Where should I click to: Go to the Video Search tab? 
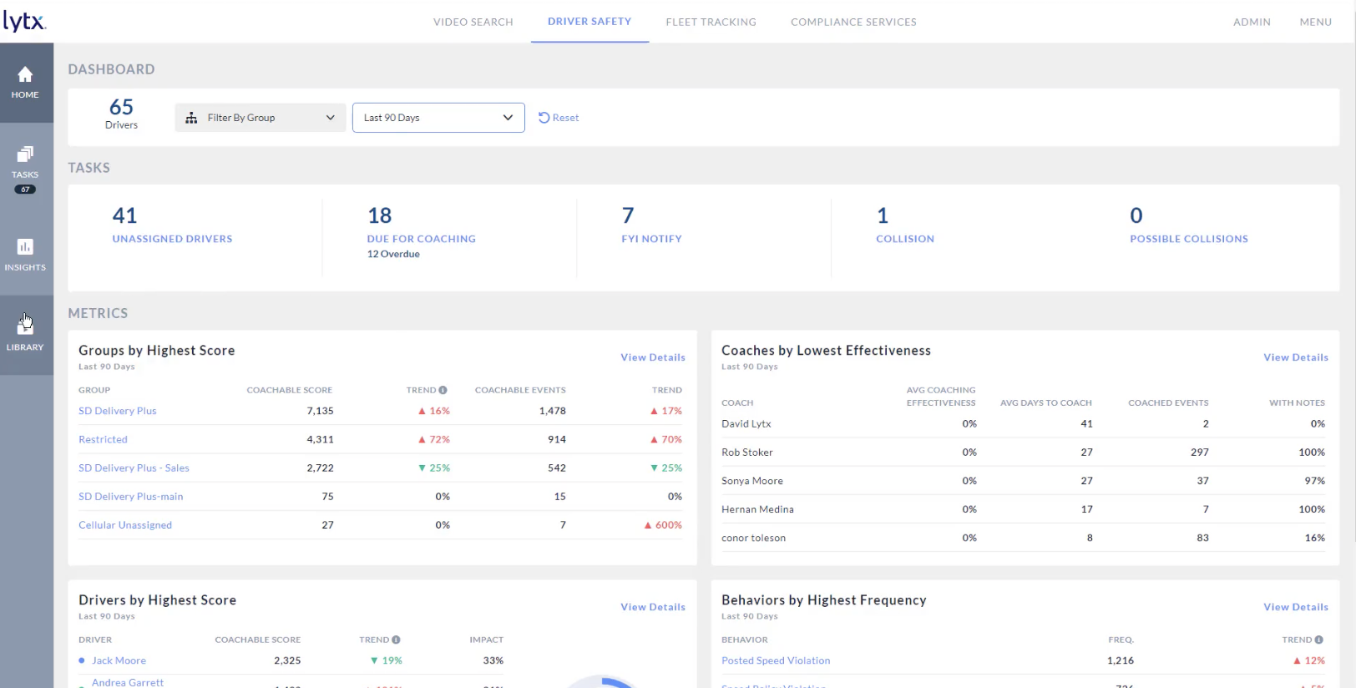473,22
